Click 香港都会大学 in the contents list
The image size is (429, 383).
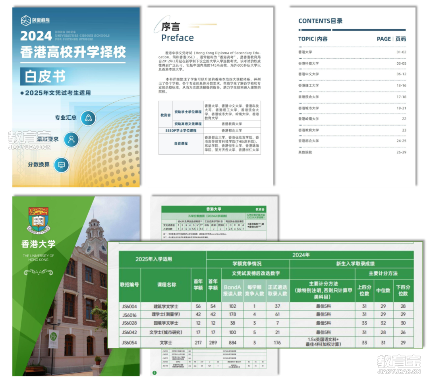coord(308,141)
